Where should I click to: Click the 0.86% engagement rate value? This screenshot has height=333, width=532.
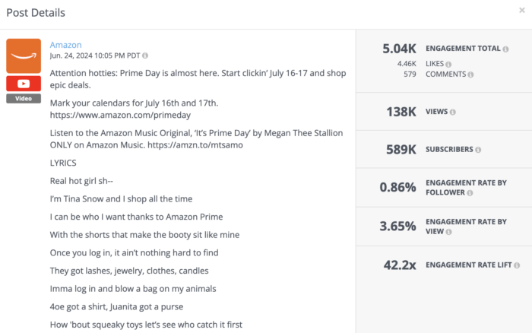coord(397,187)
